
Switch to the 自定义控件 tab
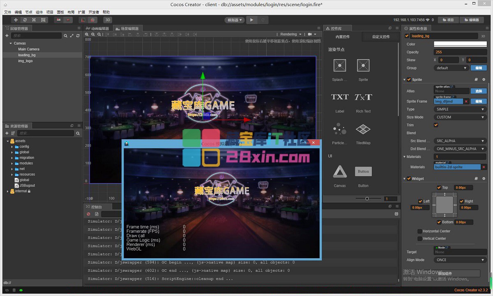coord(381,37)
